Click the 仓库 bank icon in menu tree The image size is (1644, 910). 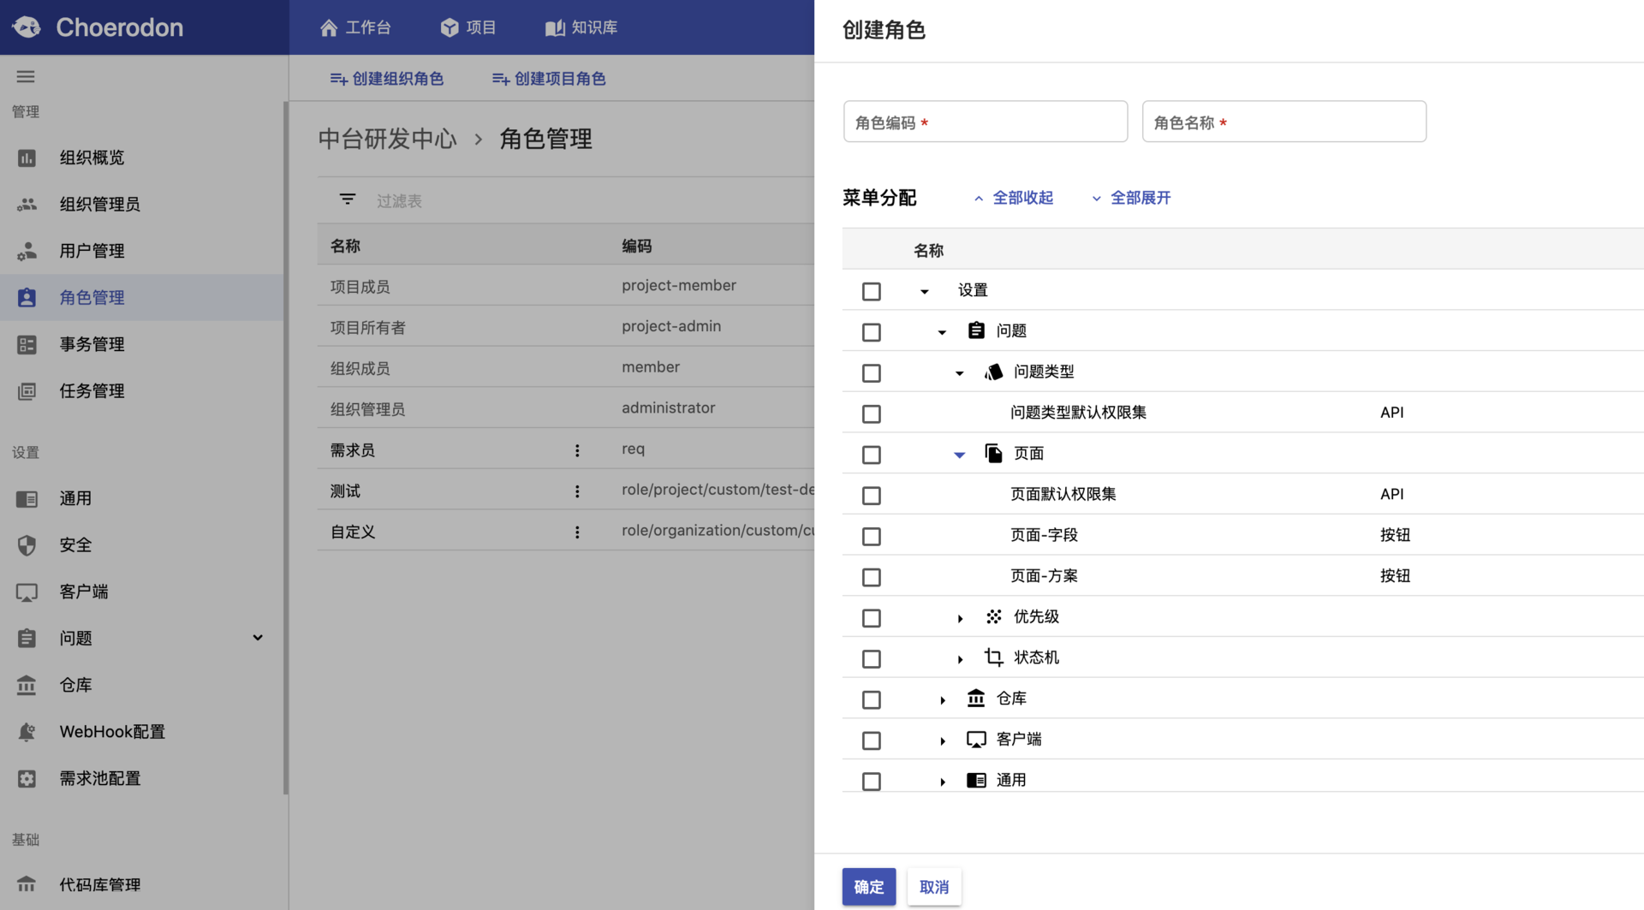[976, 699]
